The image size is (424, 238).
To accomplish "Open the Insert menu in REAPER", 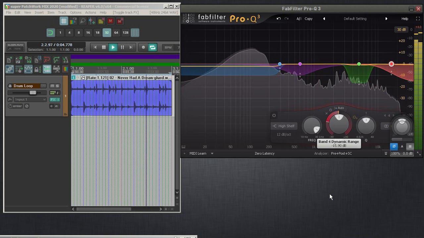I will (x=39, y=12).
